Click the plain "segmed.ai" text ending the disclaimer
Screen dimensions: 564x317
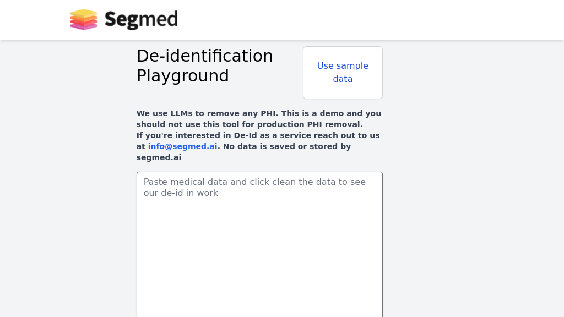[159, 157]
